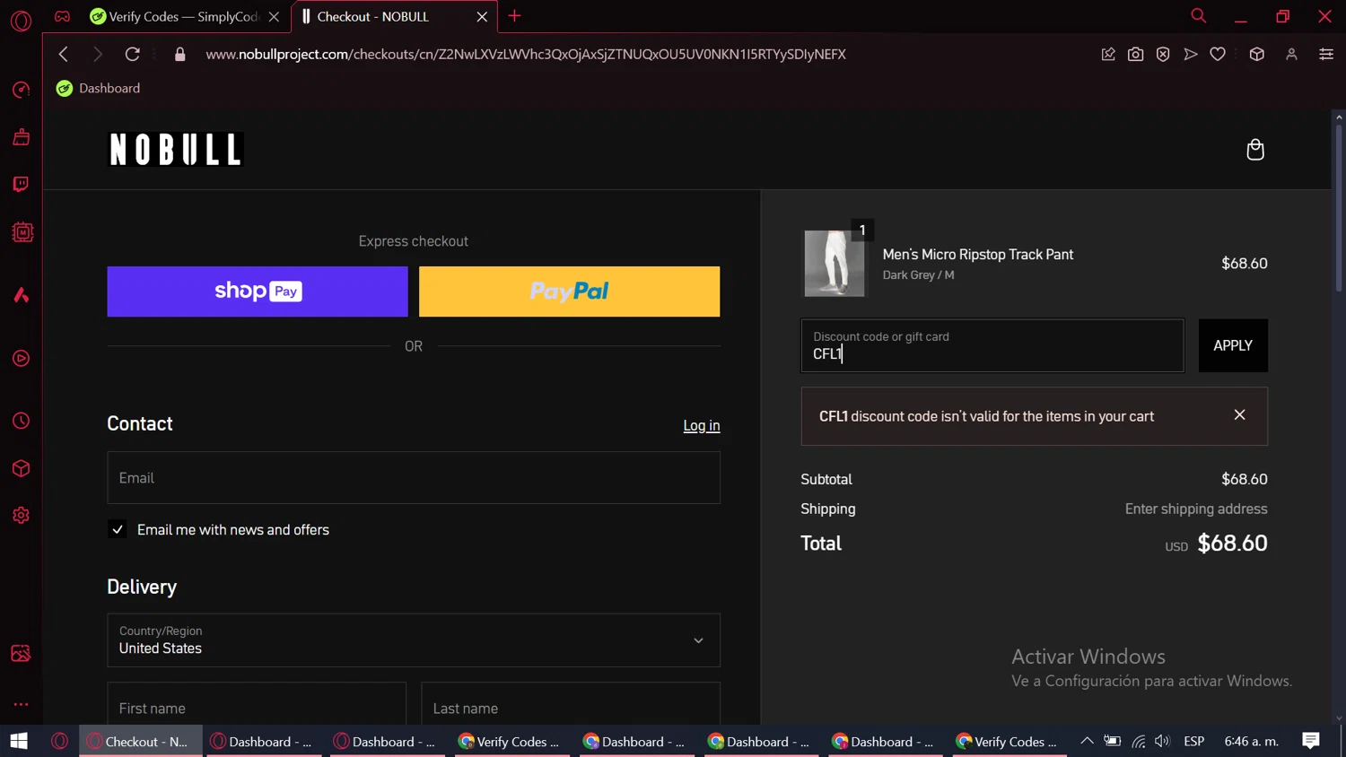Screen dimensions: 1346x757
Task: Open the CPU limiter chip icon in sidebar
Action: point(22,232)
